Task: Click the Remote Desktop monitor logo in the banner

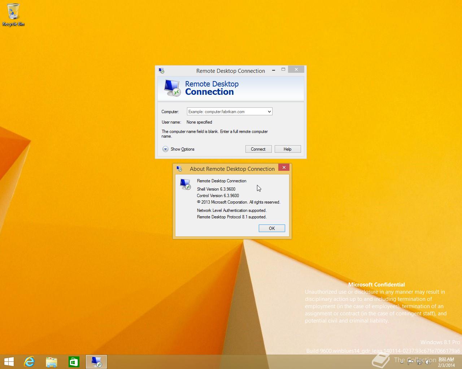Action: [x=172, y=88]
